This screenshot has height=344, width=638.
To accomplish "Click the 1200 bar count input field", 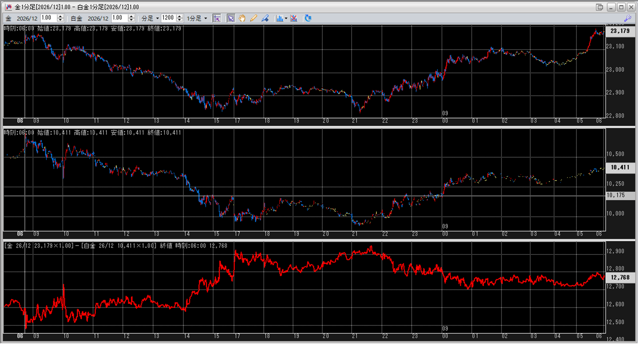I will [168, 18].
